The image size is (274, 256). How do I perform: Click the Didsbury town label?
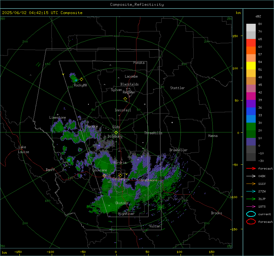(x=115, y=136)
